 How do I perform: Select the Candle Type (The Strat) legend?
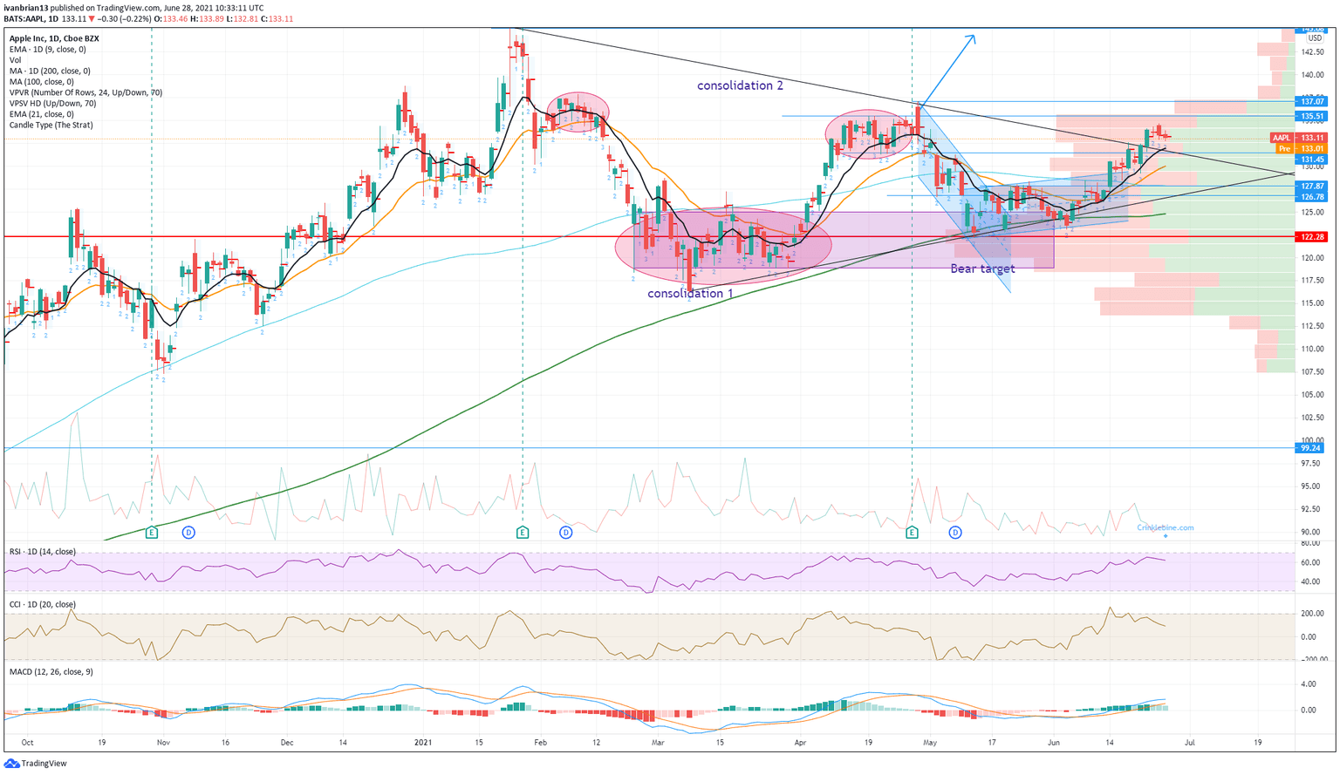51,125
